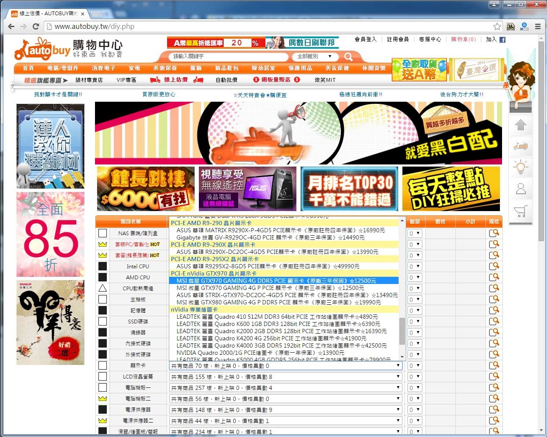
Task: Open the 電源供應器 dropdown showing 148 樣
Action: (x=285, y=409)
